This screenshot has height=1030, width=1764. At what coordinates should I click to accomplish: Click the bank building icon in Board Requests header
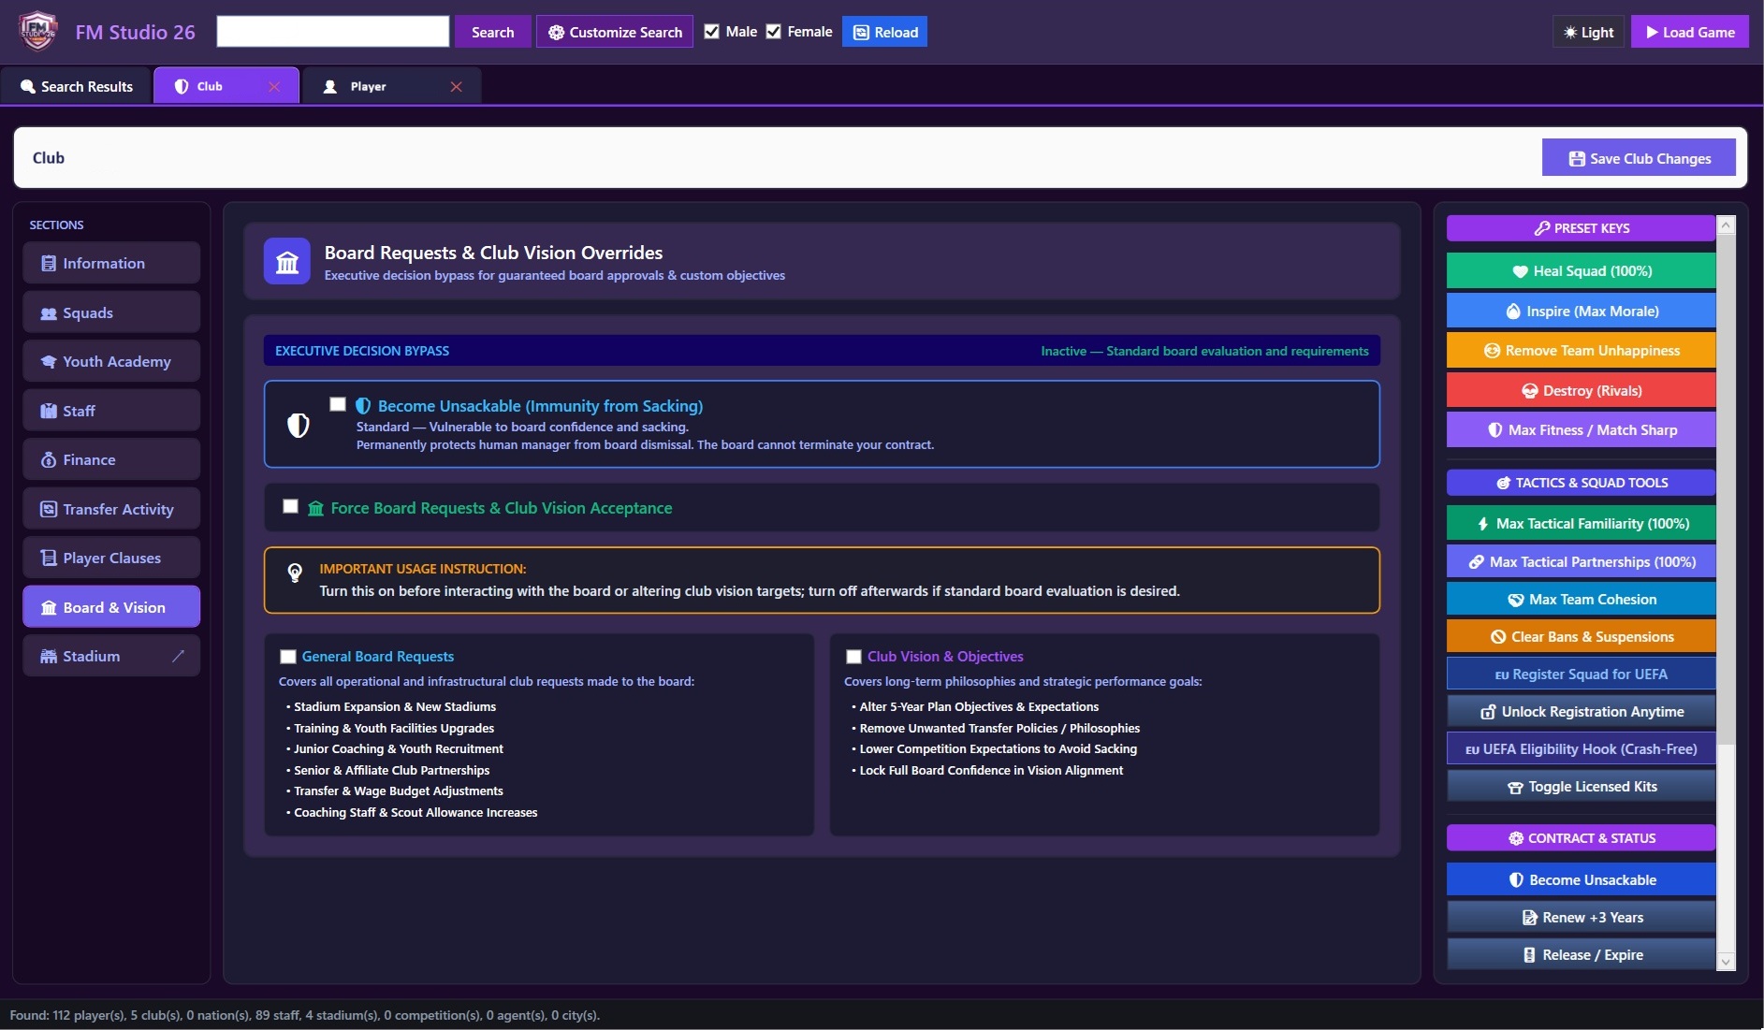point(287,262)
